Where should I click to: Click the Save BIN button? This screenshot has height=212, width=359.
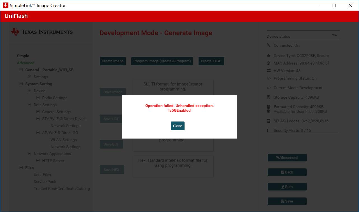111,144
